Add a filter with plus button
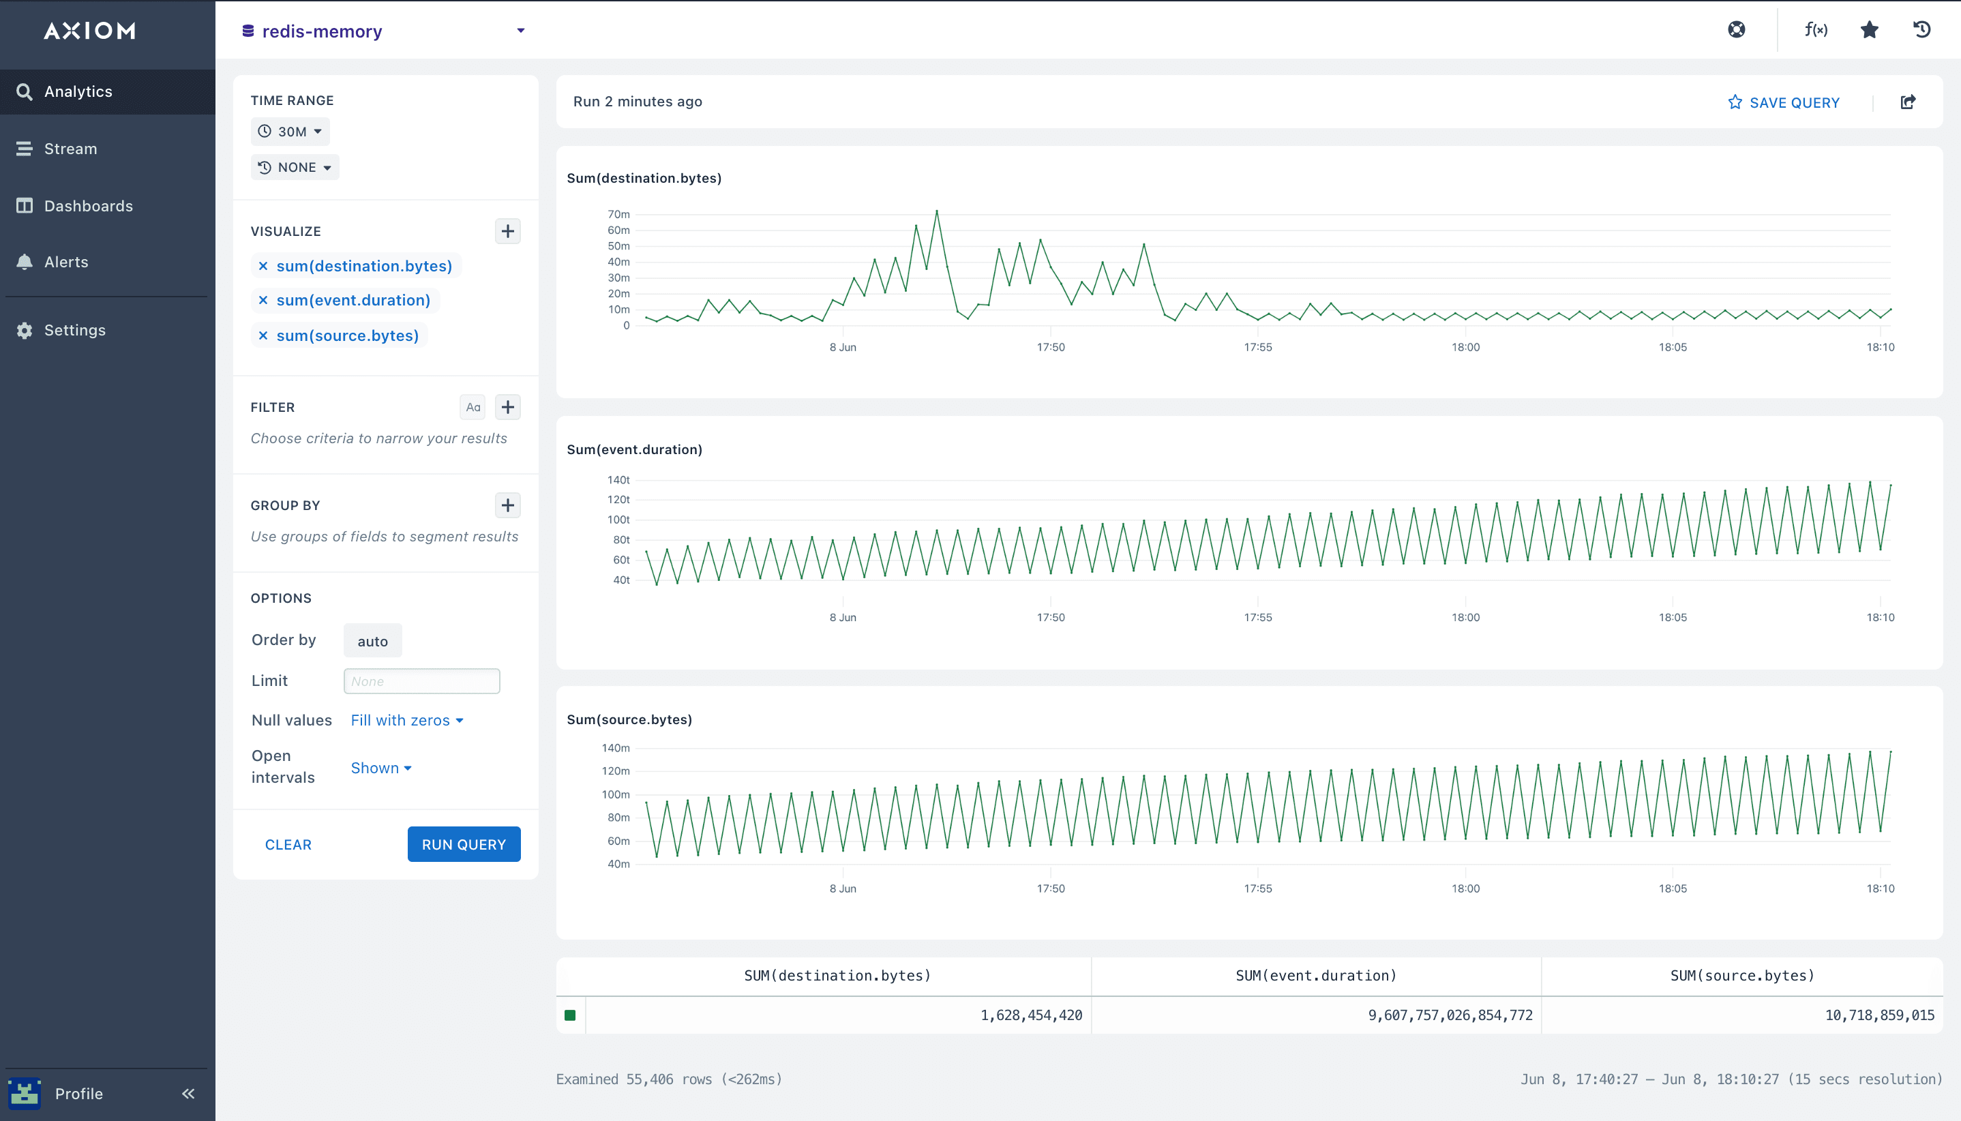This screenshot has height=1121, width=1961. coord(507,407)
